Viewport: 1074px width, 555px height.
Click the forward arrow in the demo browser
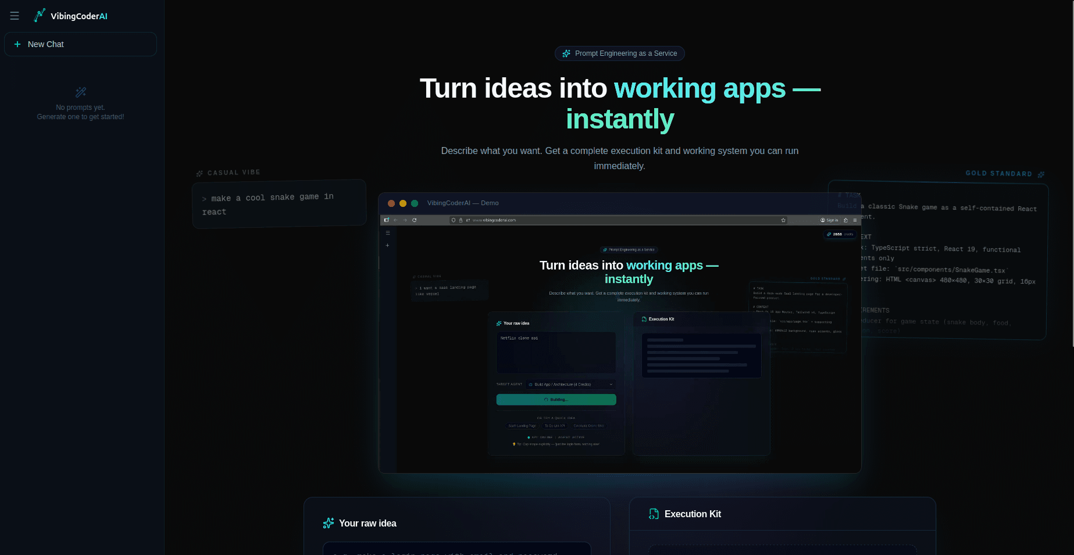[405, 220]
